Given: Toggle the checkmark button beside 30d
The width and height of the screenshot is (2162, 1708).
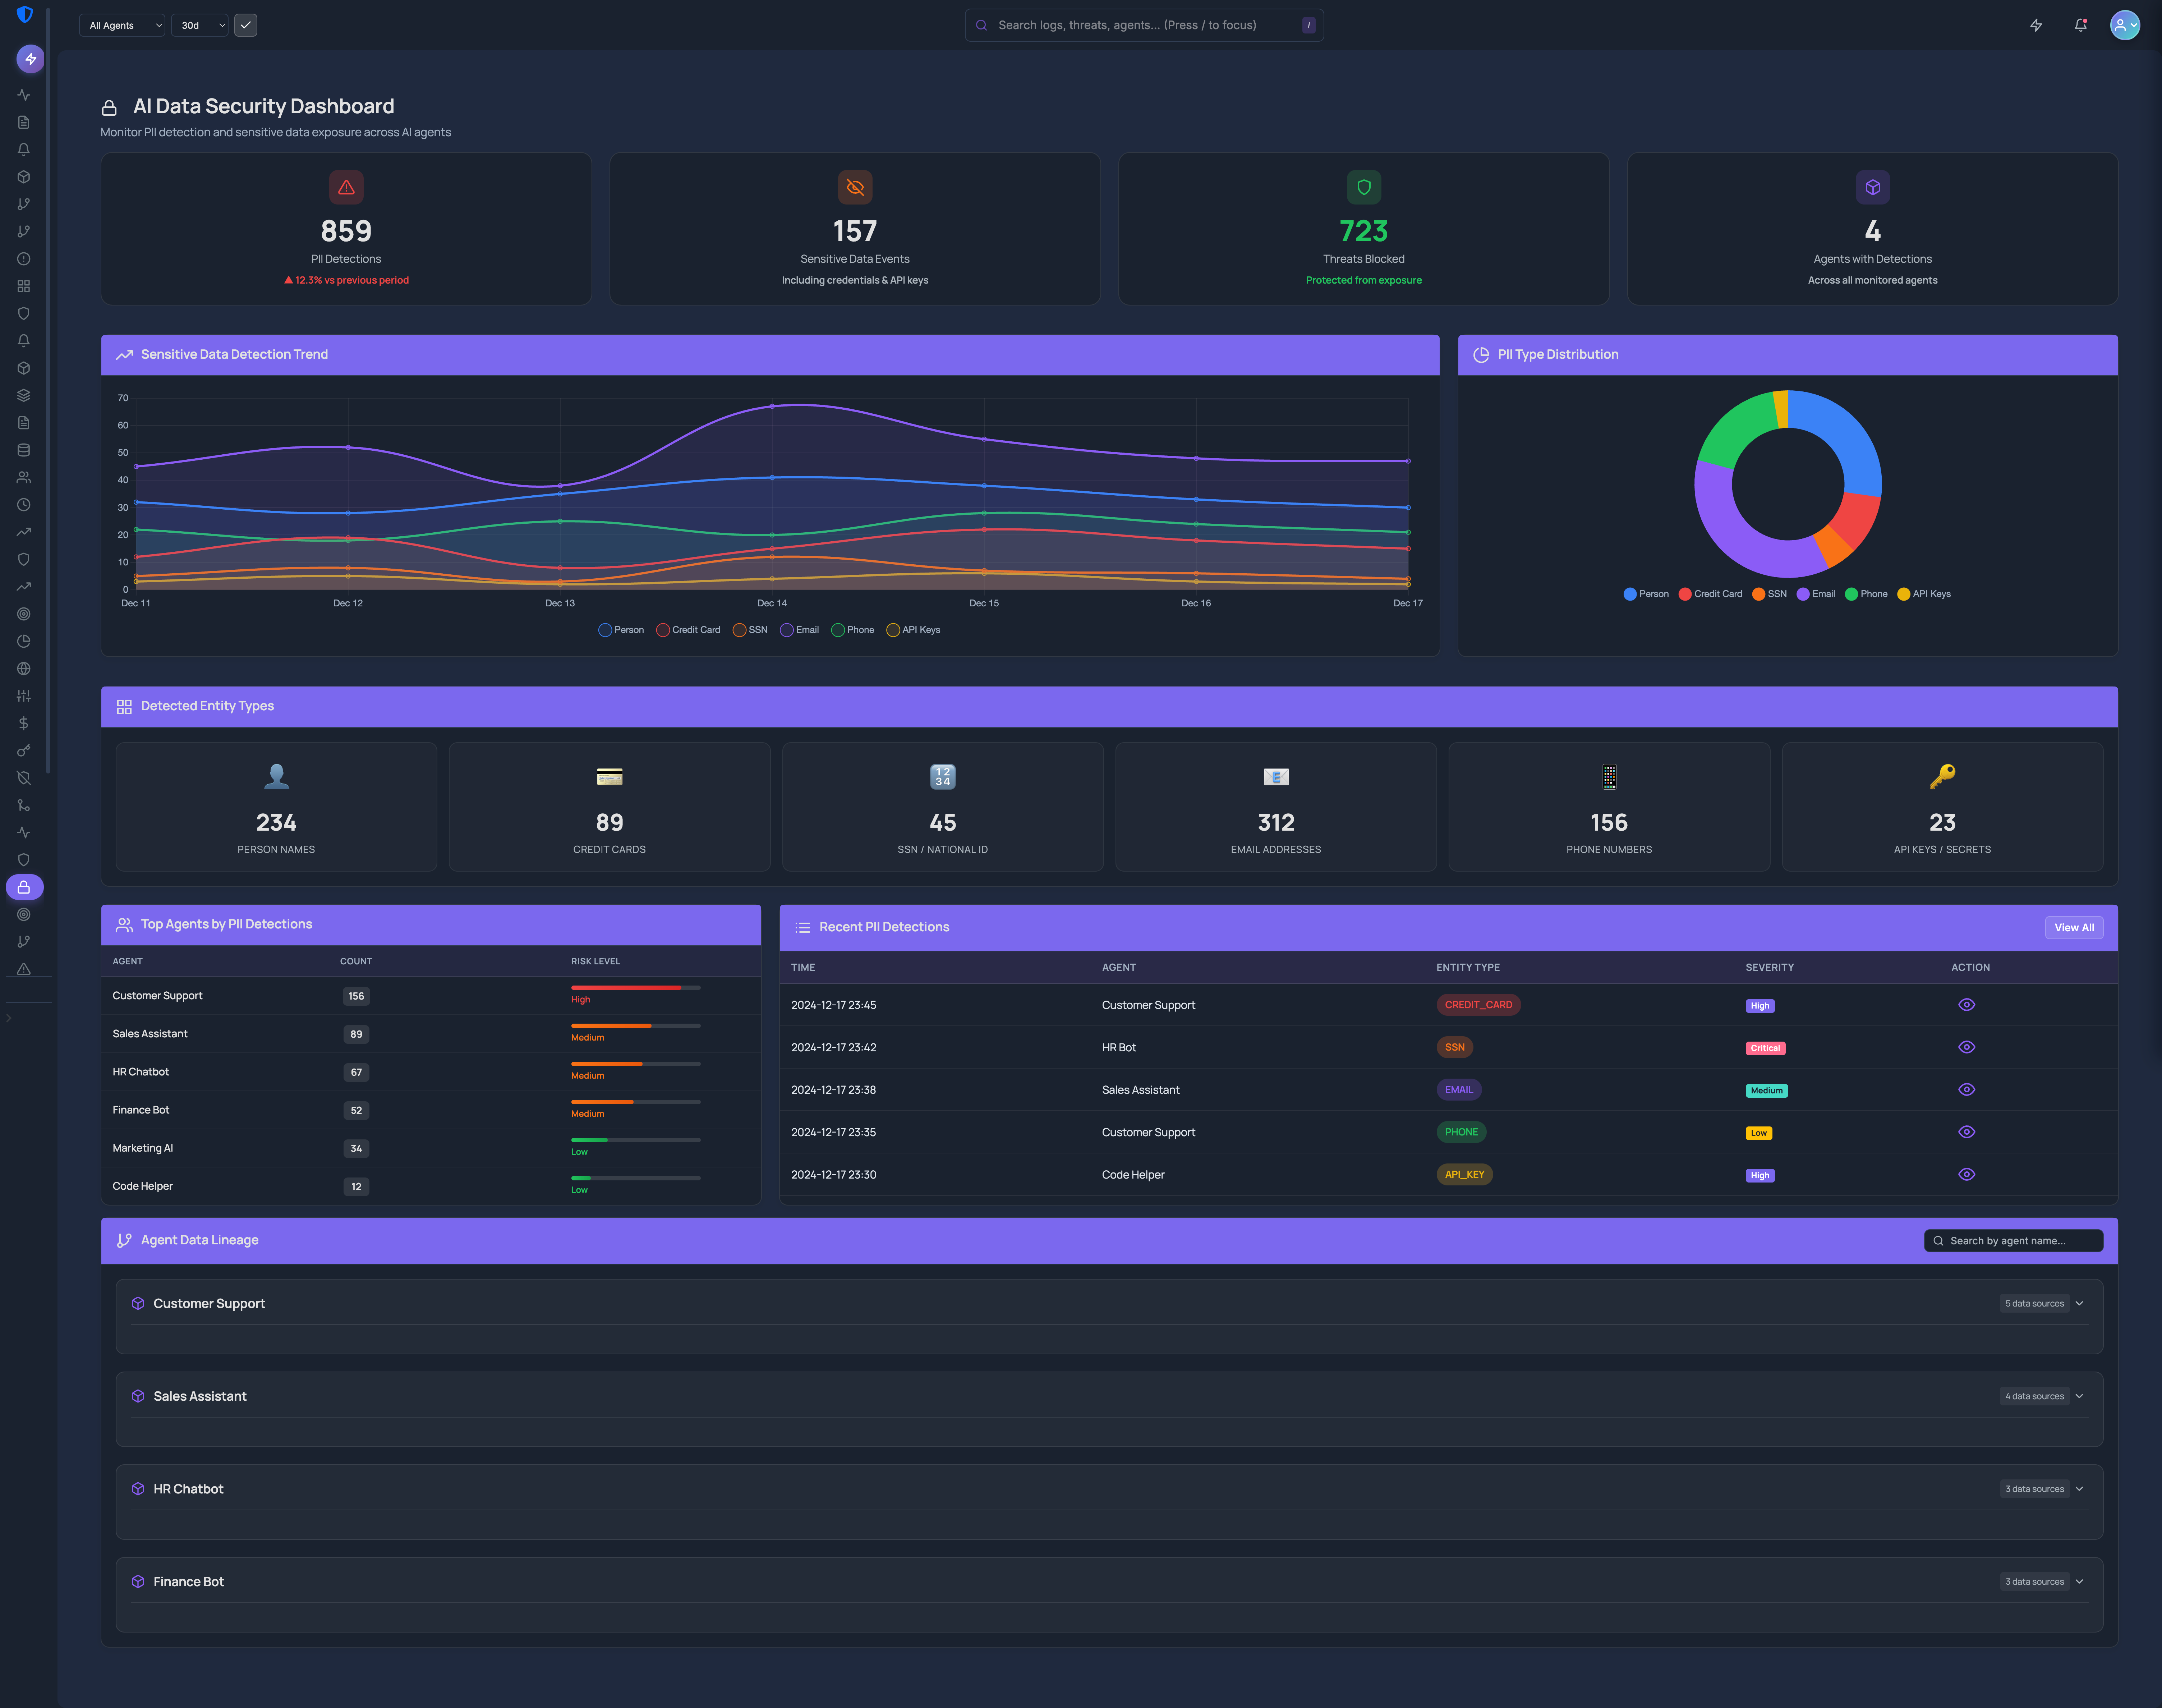Looking at the screenshot, I should tap(246, 25).
